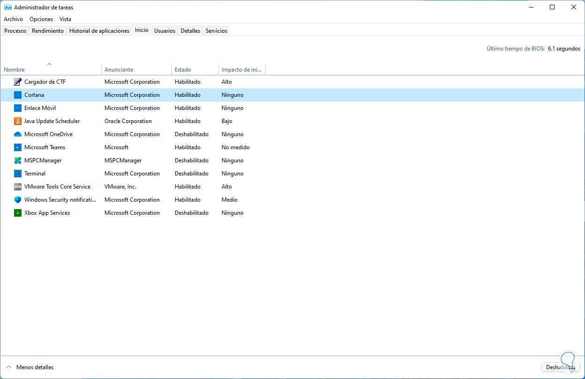Viewport: 585px width, 379px height.
Task: Click the Terminal app icon
Action: tap(18, 174)
